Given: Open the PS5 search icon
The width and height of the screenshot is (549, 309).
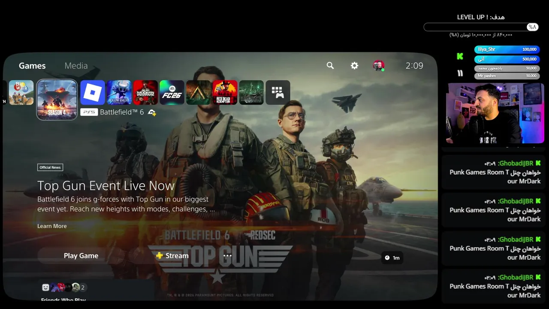Looking at the screenshot, I should [330, 66].
